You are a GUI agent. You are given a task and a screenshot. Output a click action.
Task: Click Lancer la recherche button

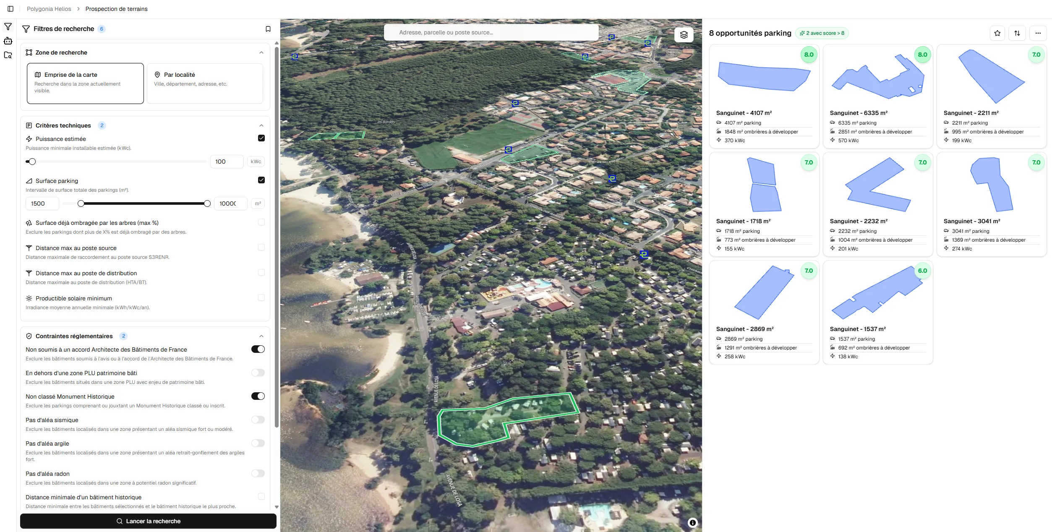[x=148, y=521]
